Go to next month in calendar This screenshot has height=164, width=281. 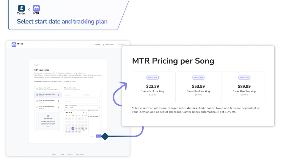click(x=86, y=113)
